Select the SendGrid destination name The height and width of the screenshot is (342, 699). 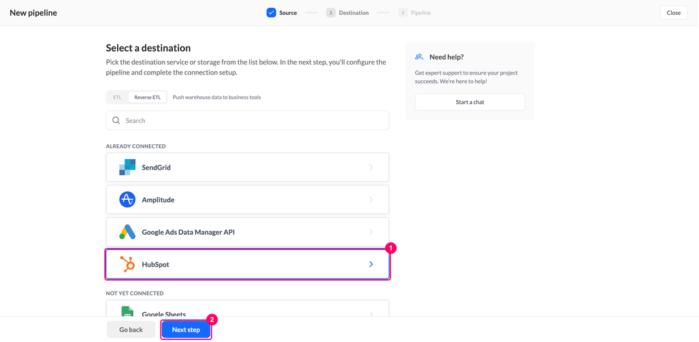click(156, 167)
